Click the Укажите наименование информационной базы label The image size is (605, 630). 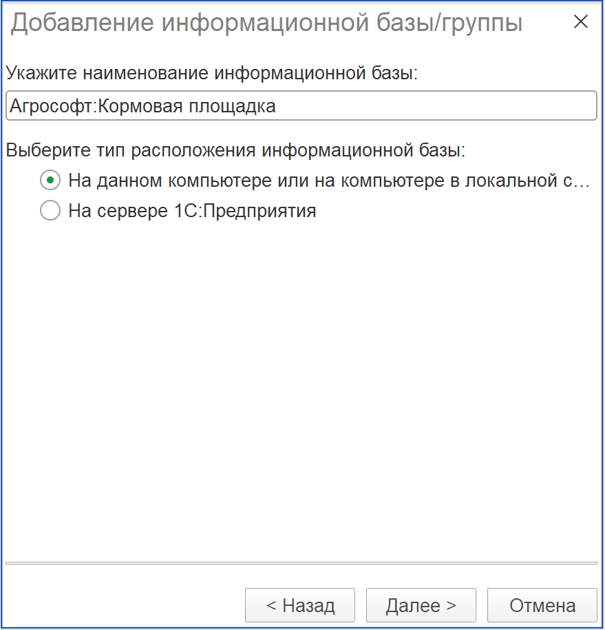(212, 73)
